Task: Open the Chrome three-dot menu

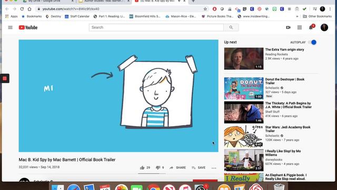Action: pyautogui.click(x=330, y=9)
